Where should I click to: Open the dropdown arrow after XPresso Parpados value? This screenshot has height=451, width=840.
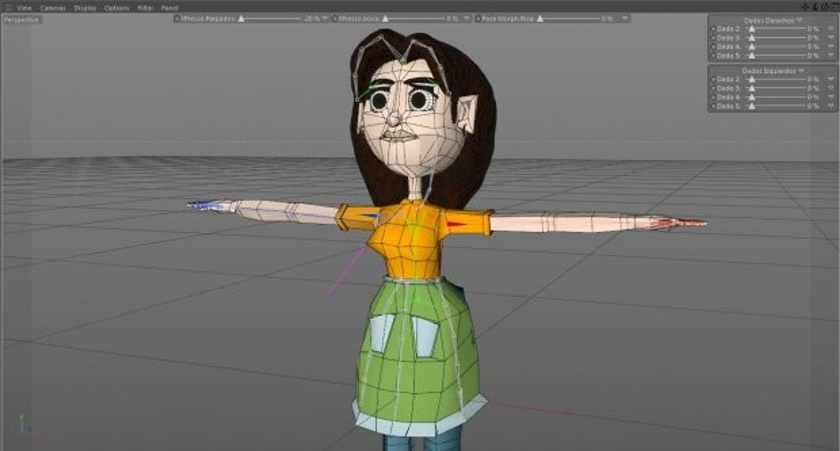pyautogui.click(x=325, y=18)
